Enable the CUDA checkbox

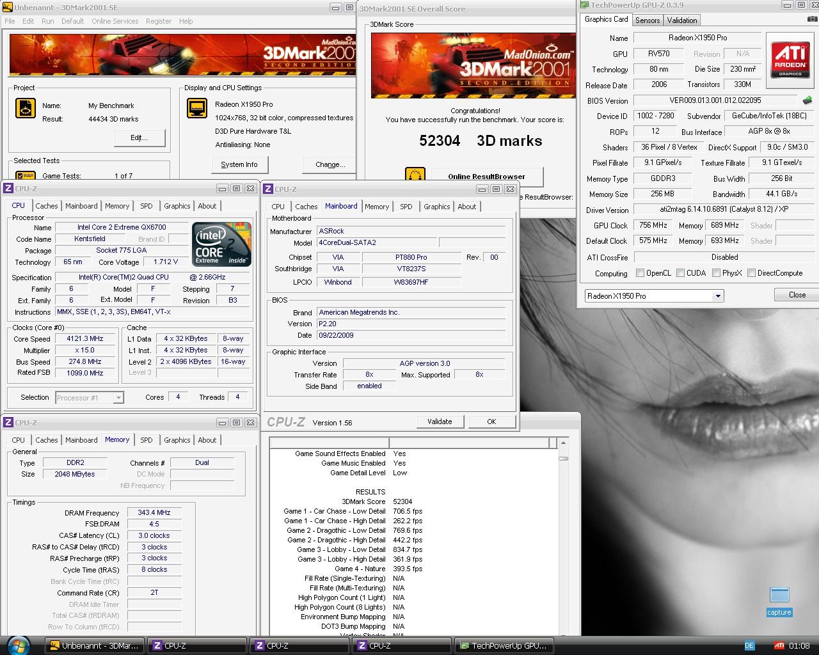click(x=680, y=273)
